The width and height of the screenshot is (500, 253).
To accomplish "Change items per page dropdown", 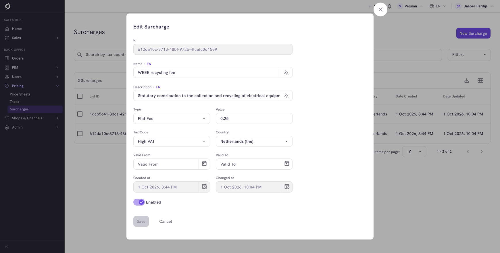I will coord(414,152).
